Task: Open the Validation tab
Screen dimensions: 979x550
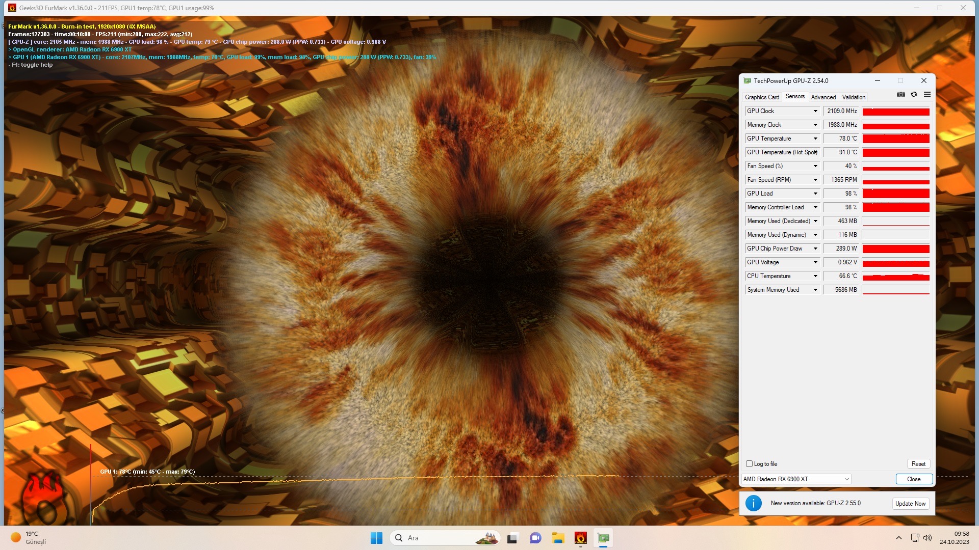Action: pos(854,97)
